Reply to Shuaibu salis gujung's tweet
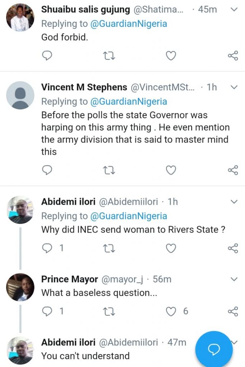 click(47, 56)
